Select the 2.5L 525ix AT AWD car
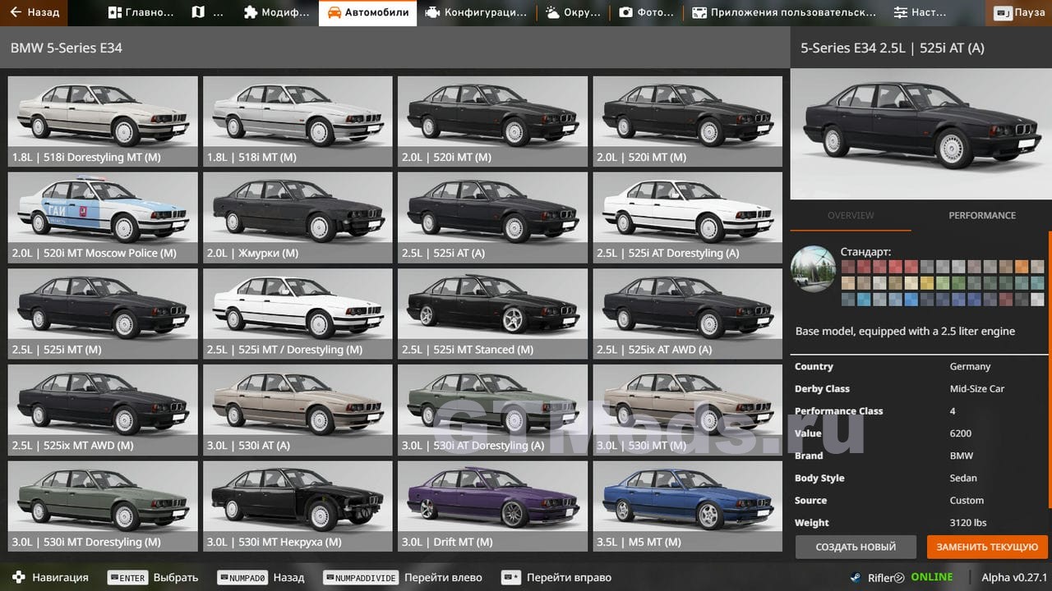This screenshot has height=591, width=1052. click(x=688, y=314)
